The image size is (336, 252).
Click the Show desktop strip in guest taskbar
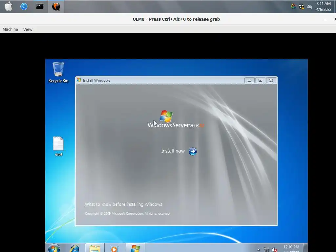pyautogui.click(x=305, y=248)
